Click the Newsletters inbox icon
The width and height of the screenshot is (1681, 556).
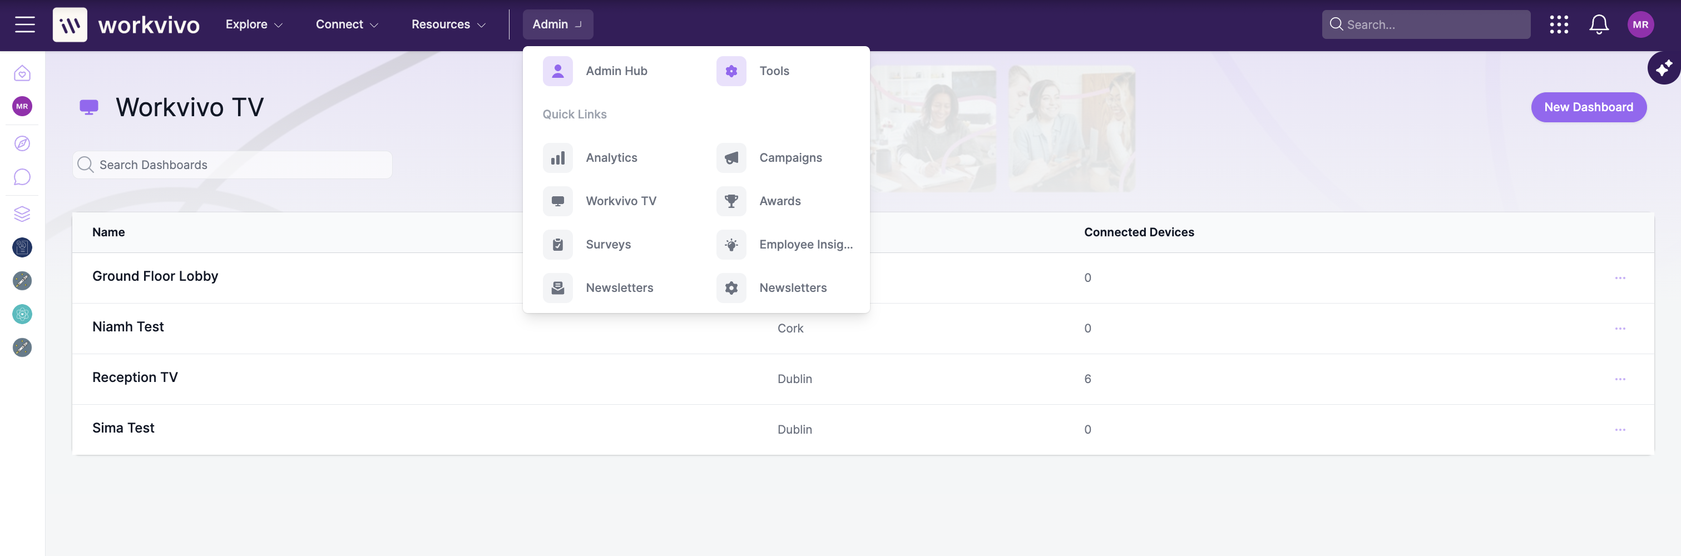tap(558, 288)
